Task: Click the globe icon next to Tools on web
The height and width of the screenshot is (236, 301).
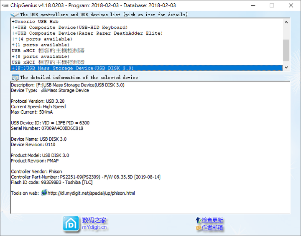Action: coord(44,193)
